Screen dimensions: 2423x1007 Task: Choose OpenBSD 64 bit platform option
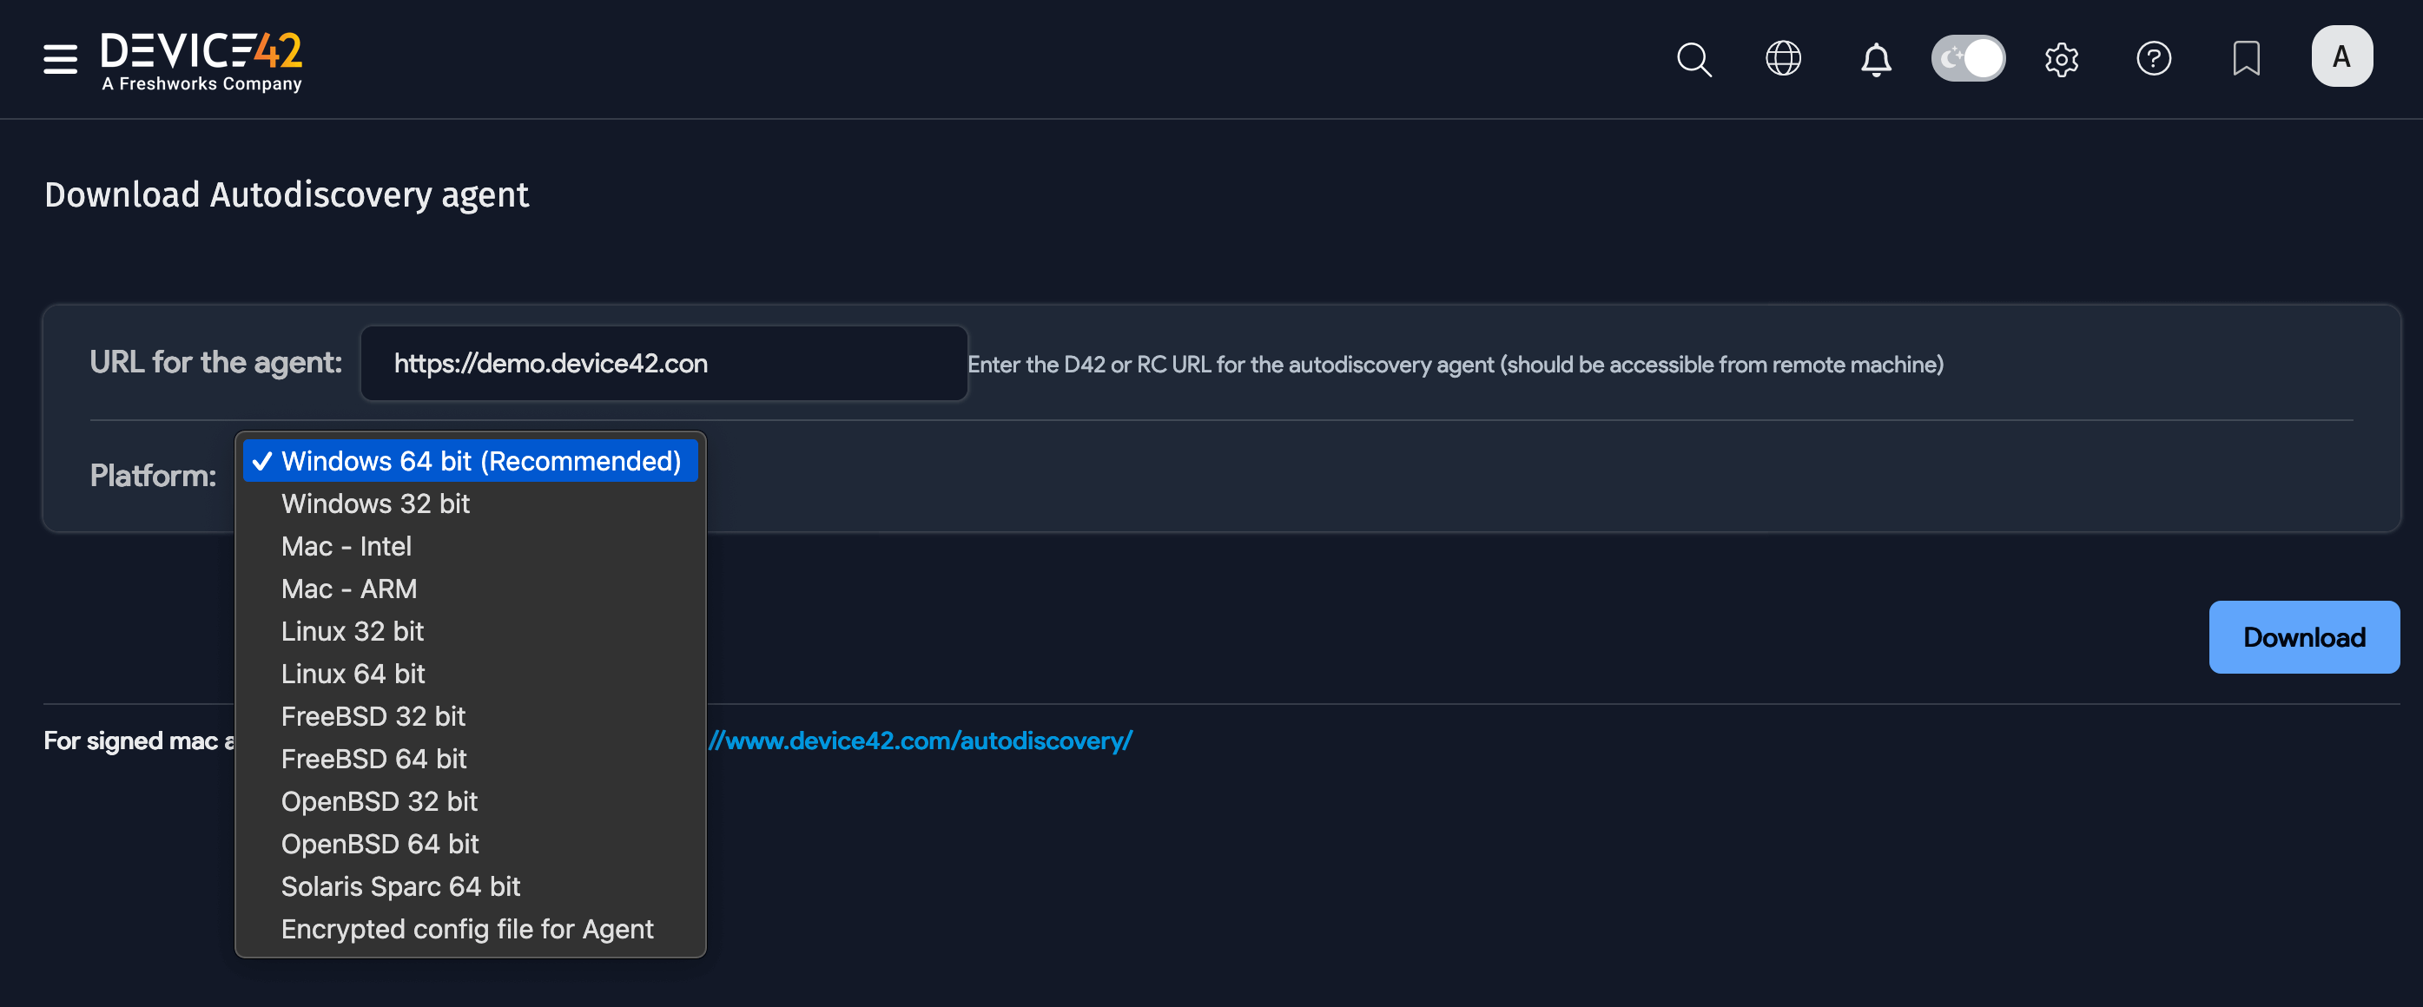pyautogui.click(x=380, y=844)
